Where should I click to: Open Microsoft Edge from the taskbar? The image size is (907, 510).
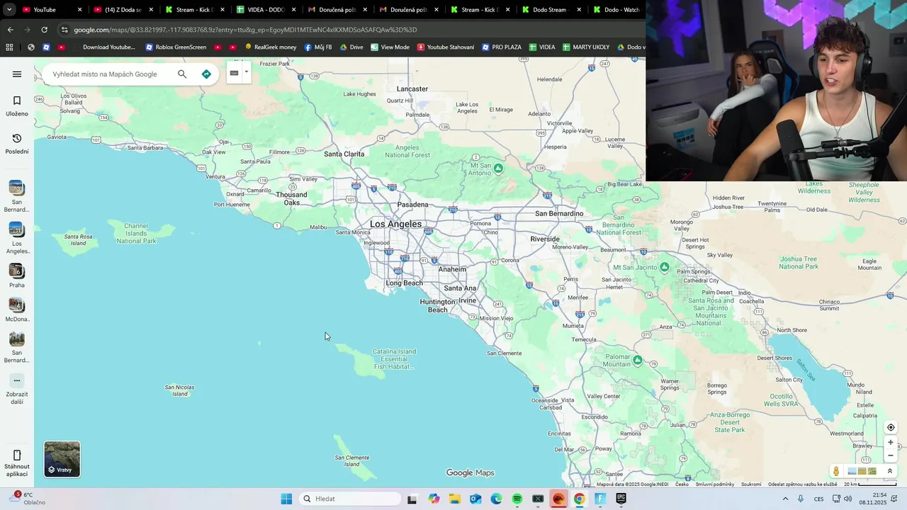coord(496,499)
